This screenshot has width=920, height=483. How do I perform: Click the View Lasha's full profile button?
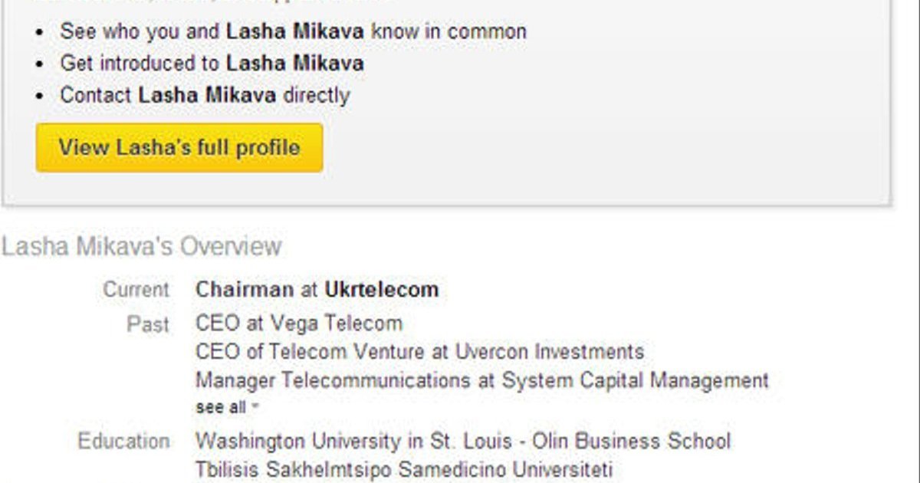(179, 147)
